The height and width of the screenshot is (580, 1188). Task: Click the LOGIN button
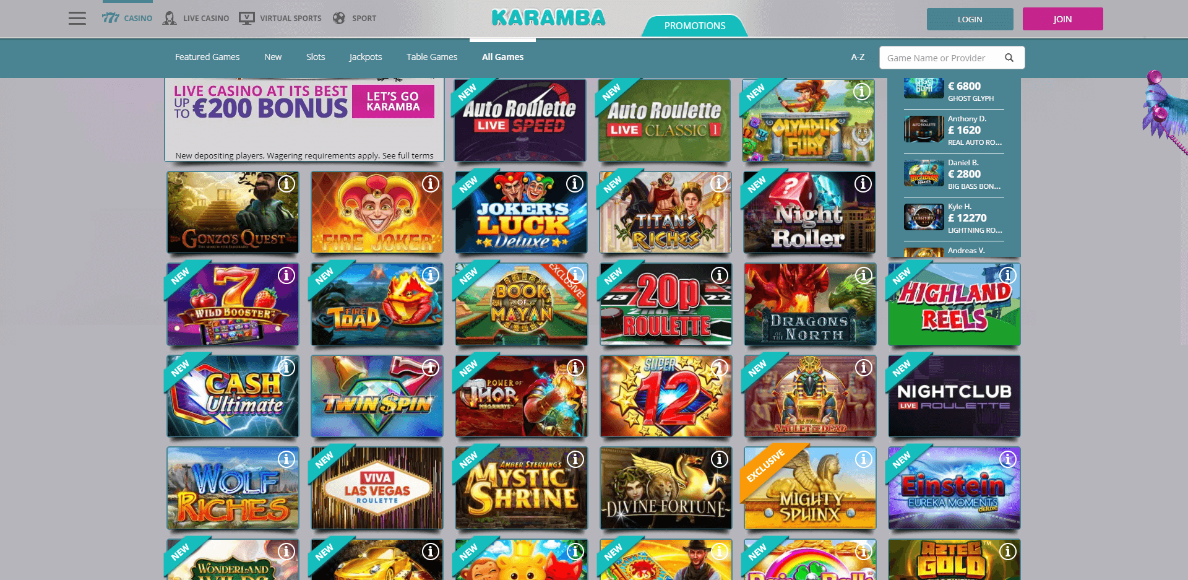click(970, 19)
